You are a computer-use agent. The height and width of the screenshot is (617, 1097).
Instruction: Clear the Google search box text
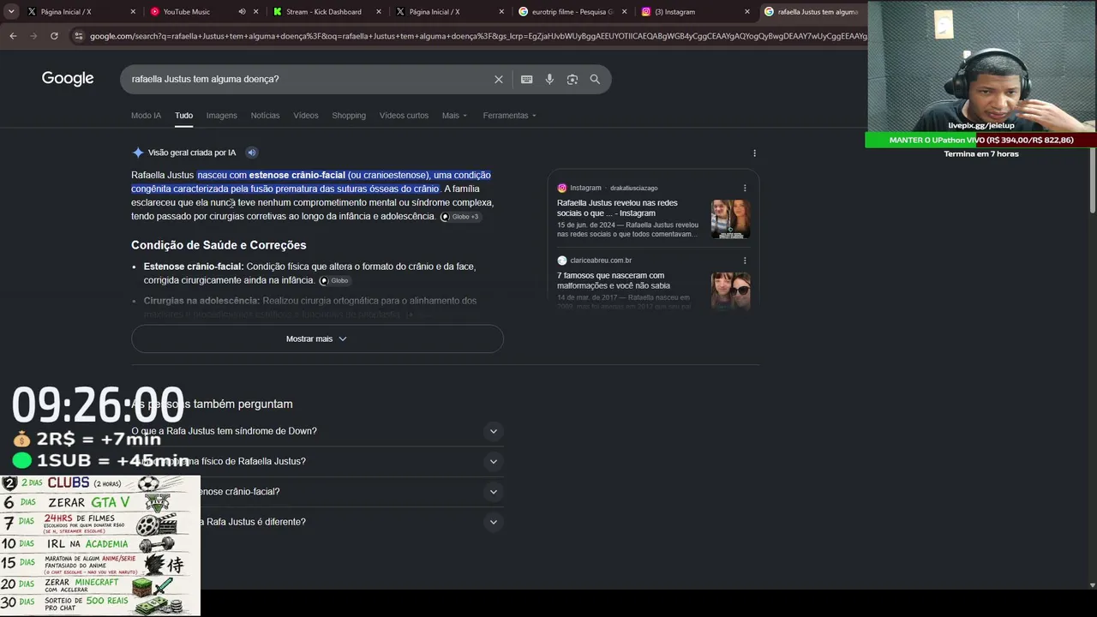[499, 80]
